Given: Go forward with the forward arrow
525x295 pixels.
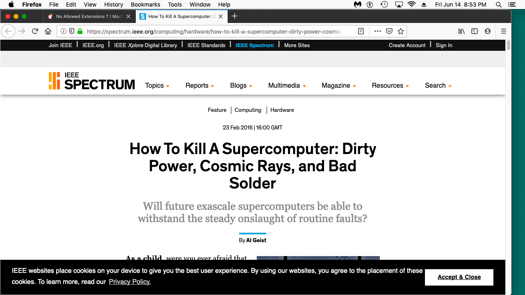Looking at the screenshot, I should 22,31.
